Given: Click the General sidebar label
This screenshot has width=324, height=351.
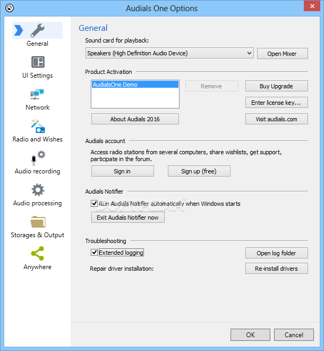Looking at the screenshot, I should [37, 44].
